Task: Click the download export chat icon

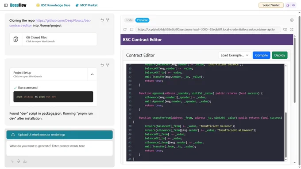Action: coord(25,161)
